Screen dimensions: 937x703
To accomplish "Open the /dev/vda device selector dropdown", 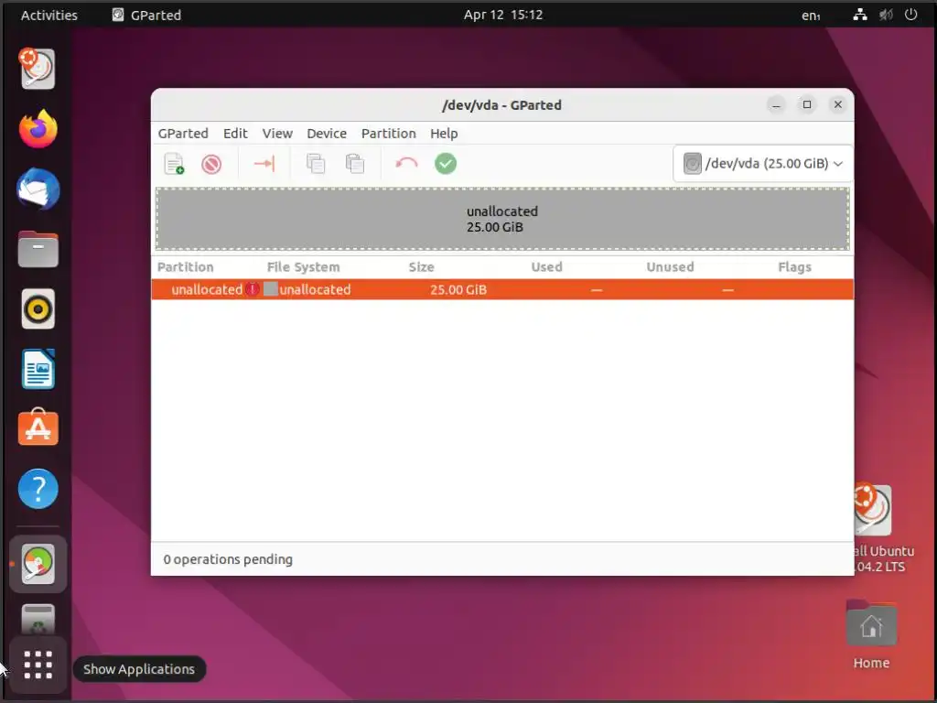I will [x=763, y=163].
